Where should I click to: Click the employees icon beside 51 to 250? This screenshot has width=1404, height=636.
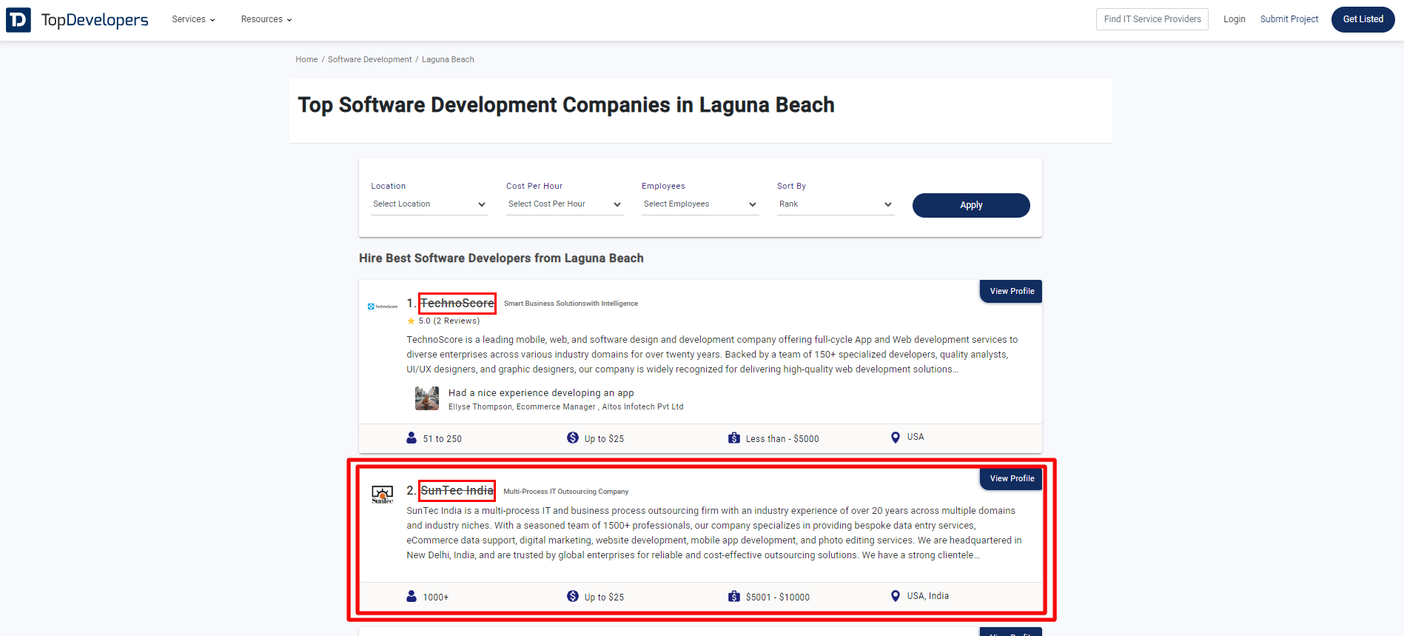(412, 438)
